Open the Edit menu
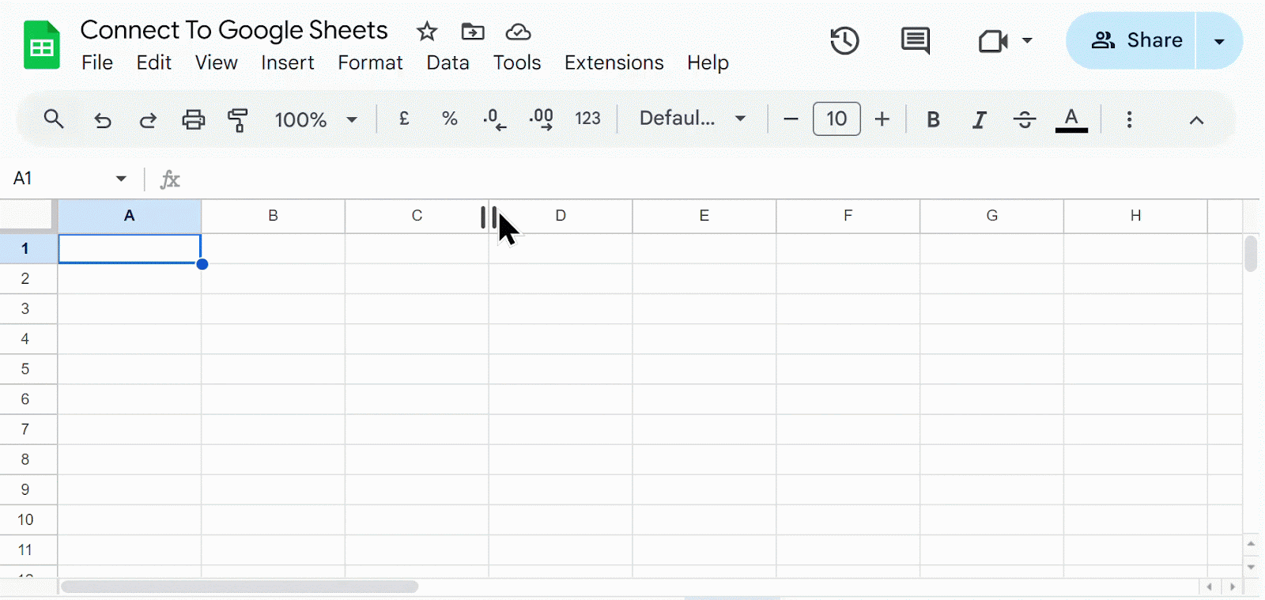The height and width of the screenshot is (600, 1265). click(x=153, y=62)
